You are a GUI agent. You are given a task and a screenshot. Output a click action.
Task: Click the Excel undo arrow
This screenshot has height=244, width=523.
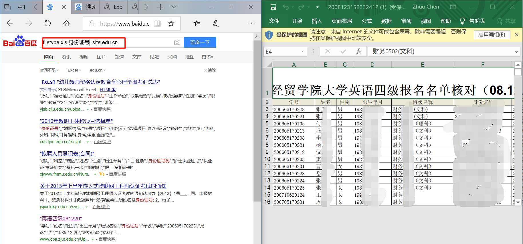pos(286,7)
